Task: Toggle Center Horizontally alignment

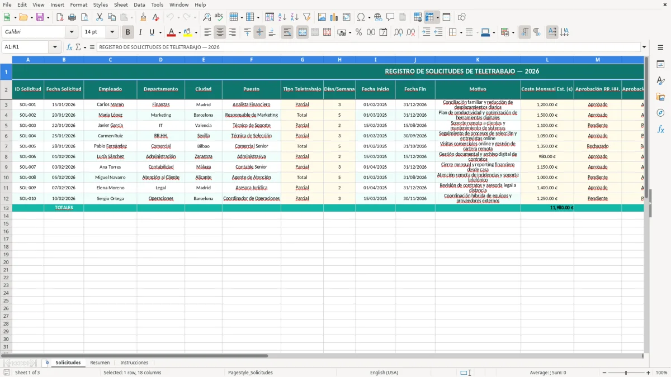Action: (220, 32)
